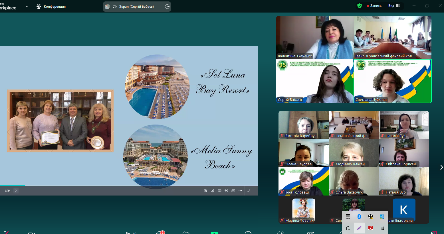Screen dimensions: 444x234
Task: Click the panel divider handle beside the slide
Action: click(259, 129)
